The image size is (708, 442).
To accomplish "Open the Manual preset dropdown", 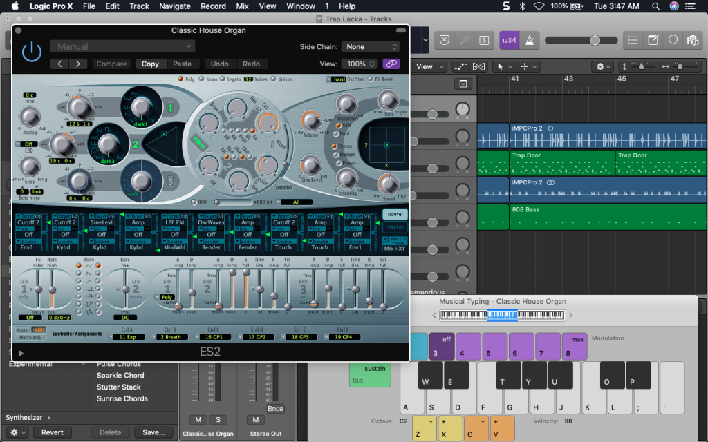I will [x=123, y=46].
